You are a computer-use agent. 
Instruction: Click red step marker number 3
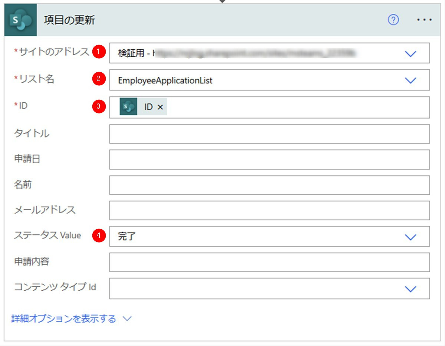pos(98,107)
